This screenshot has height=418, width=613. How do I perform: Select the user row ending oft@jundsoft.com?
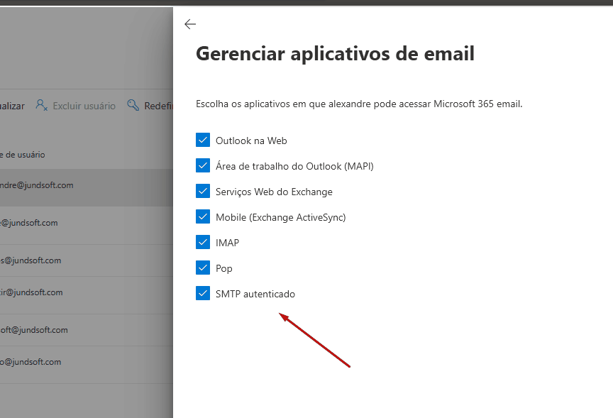pos(34,329)
